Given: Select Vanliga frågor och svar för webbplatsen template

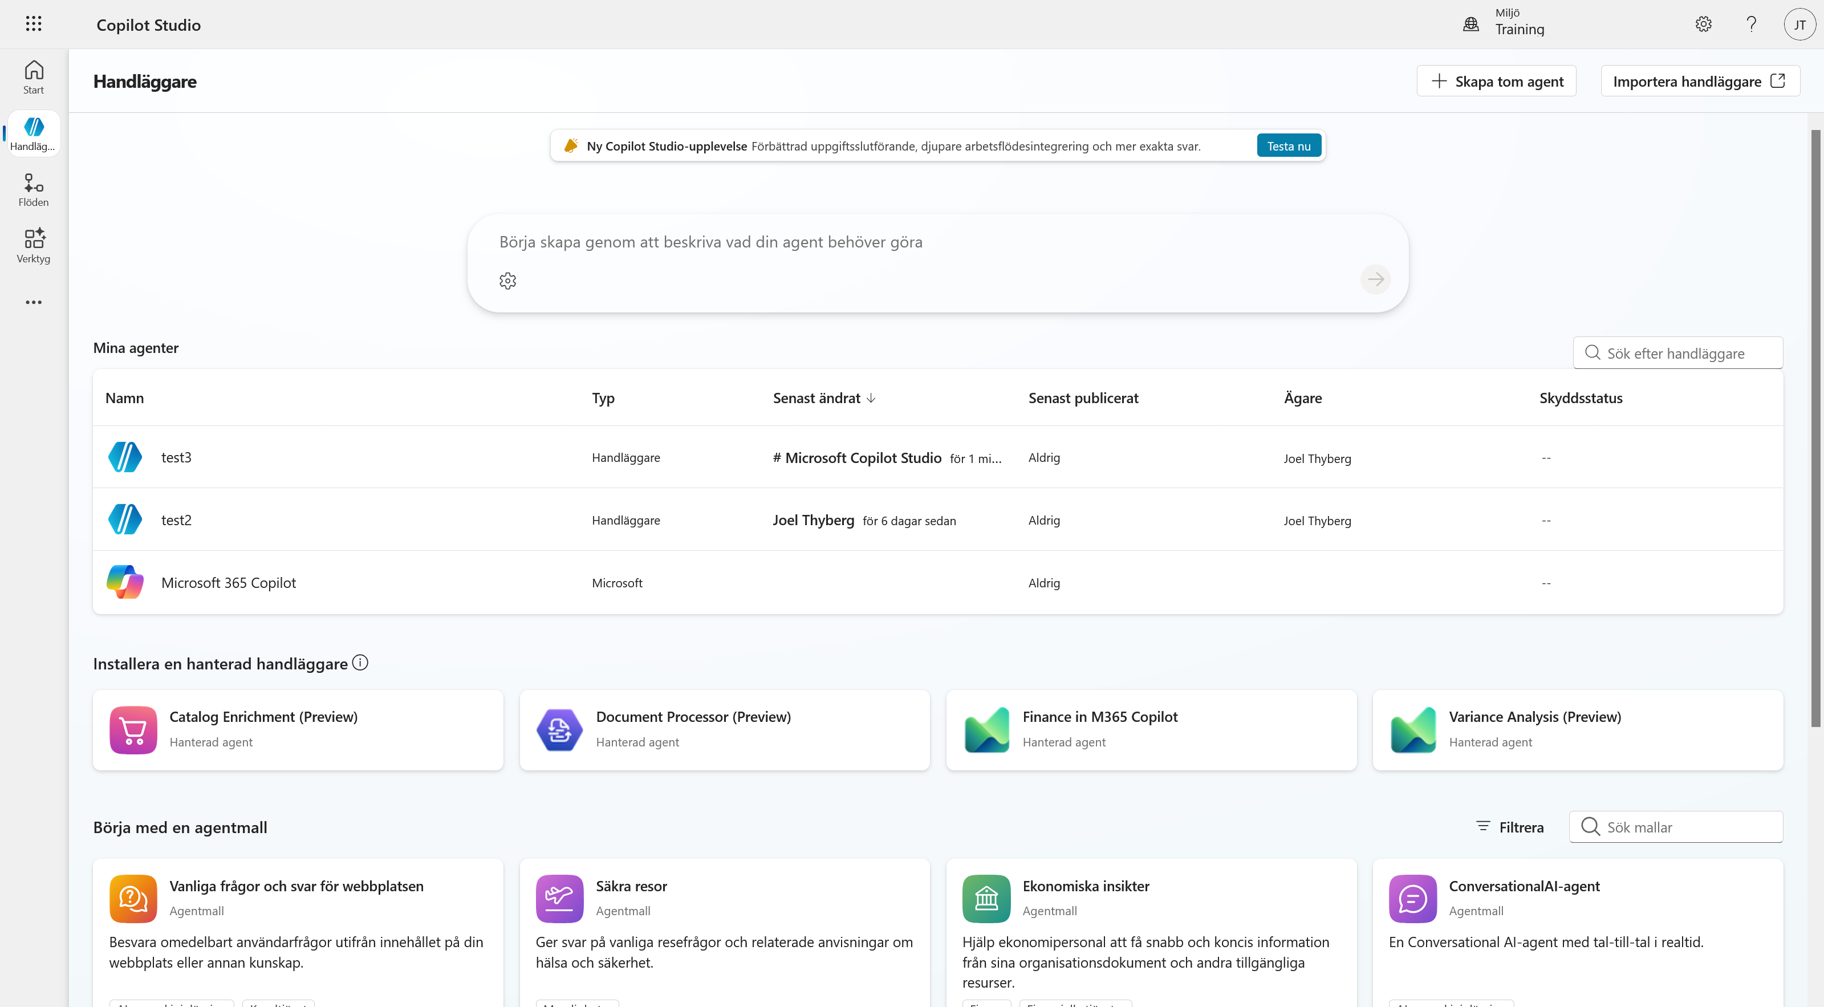Looking at the screenshot, I should point(298,933).
